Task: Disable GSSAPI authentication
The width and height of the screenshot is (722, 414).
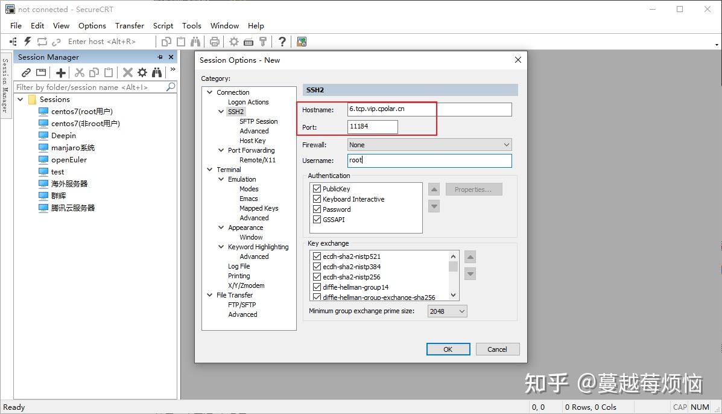Action: point(317,219)
